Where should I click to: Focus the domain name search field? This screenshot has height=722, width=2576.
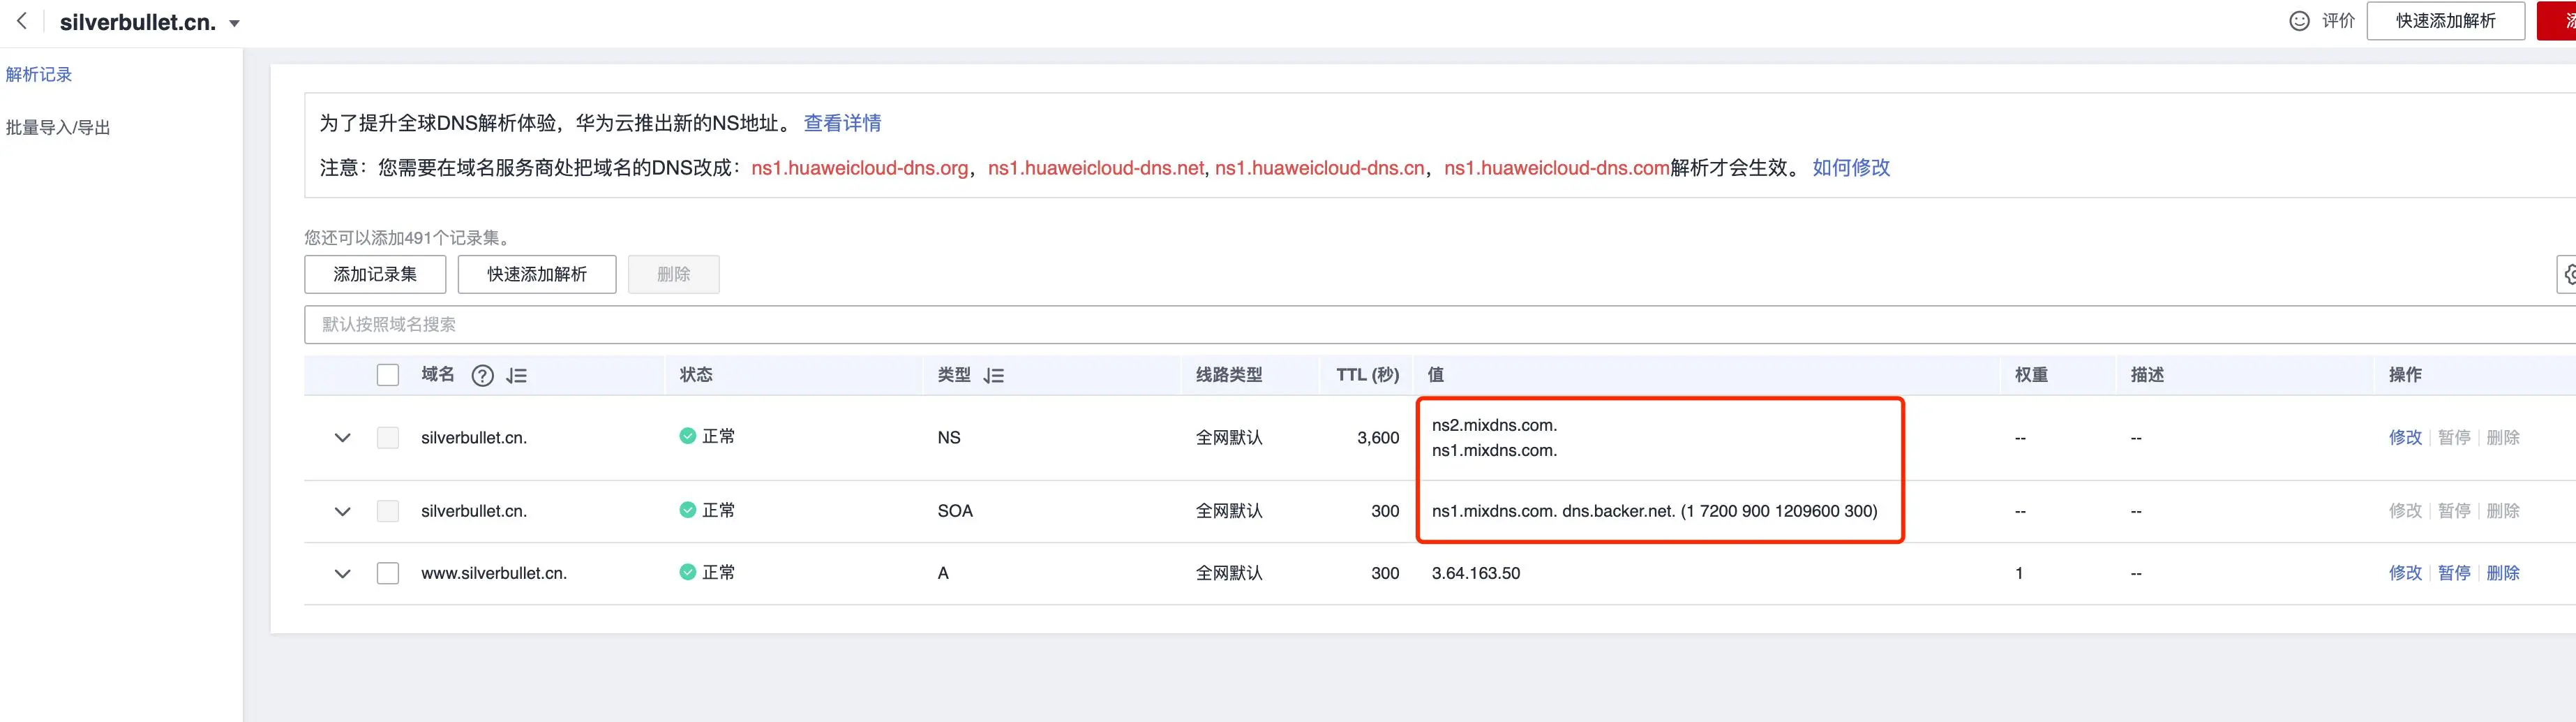[x=1400, y=325]
